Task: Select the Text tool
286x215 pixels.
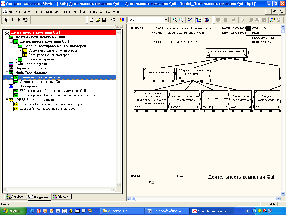Action: [x=13, y=20]
